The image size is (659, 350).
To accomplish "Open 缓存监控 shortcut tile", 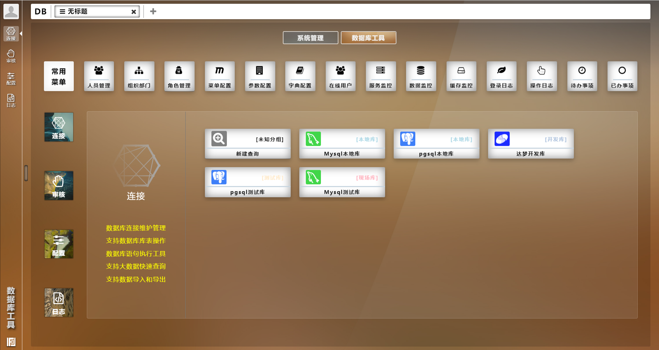I will click(x=461, y=76).
